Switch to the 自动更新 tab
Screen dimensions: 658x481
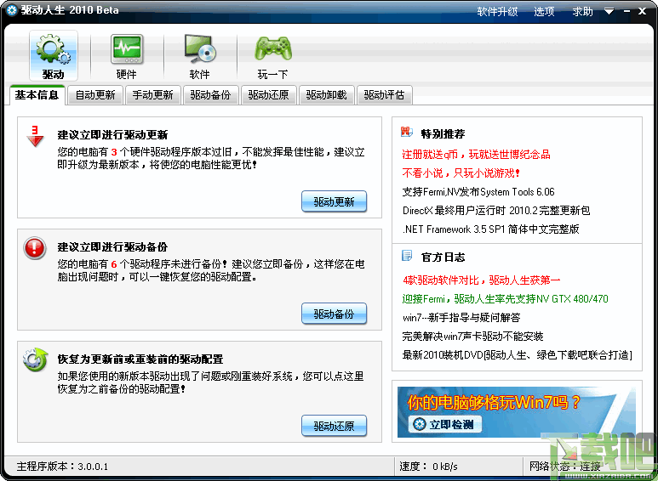[x=95, y=95]
